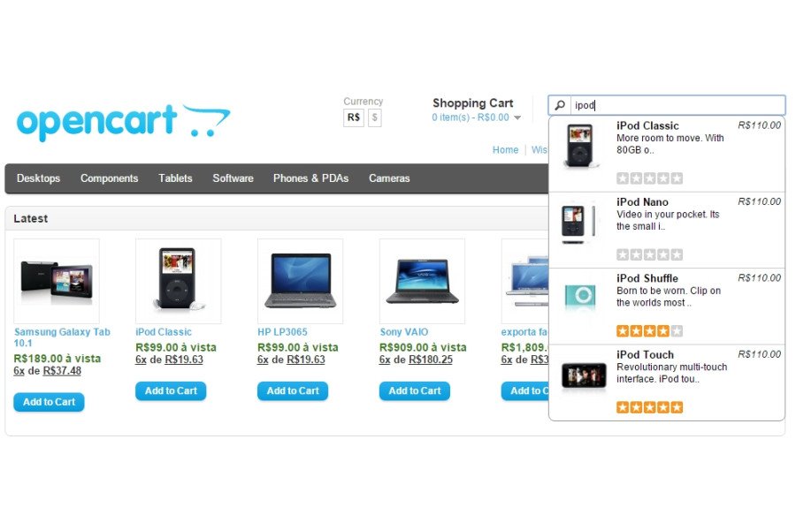Switch currency to dollar sign
The image size is (796, 530).
pyautogui.click(x=375, y=117)
